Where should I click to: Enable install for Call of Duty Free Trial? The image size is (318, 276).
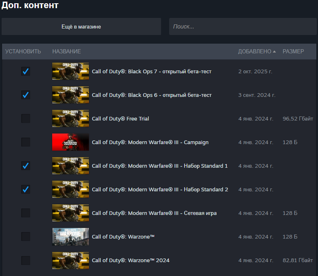pos(26,118)
